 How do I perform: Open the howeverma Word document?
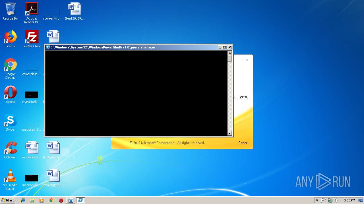[x=53, y=150]
